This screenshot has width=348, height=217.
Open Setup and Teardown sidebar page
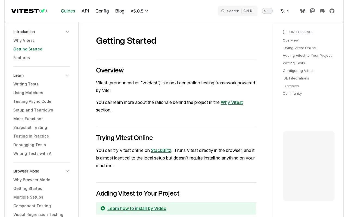click(x=33, y=110)
